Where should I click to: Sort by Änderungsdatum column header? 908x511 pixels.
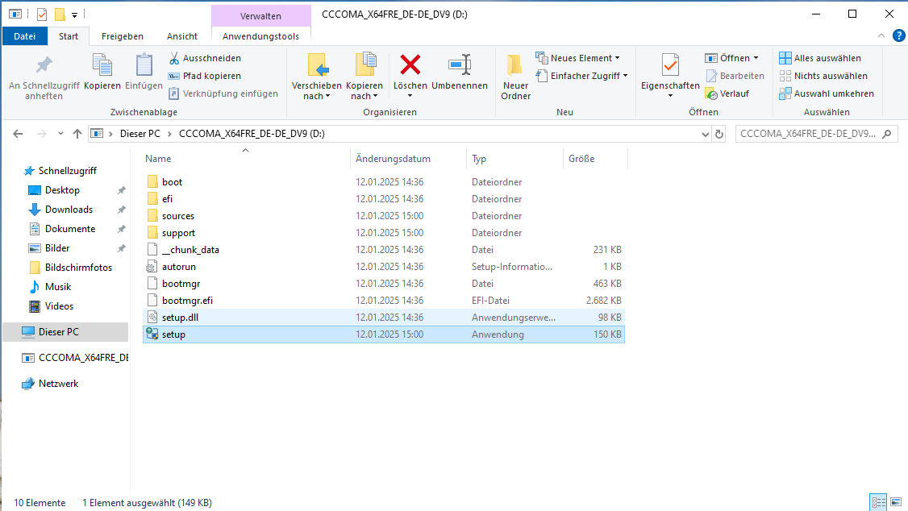pyautogui.click(x=408, y=159)
